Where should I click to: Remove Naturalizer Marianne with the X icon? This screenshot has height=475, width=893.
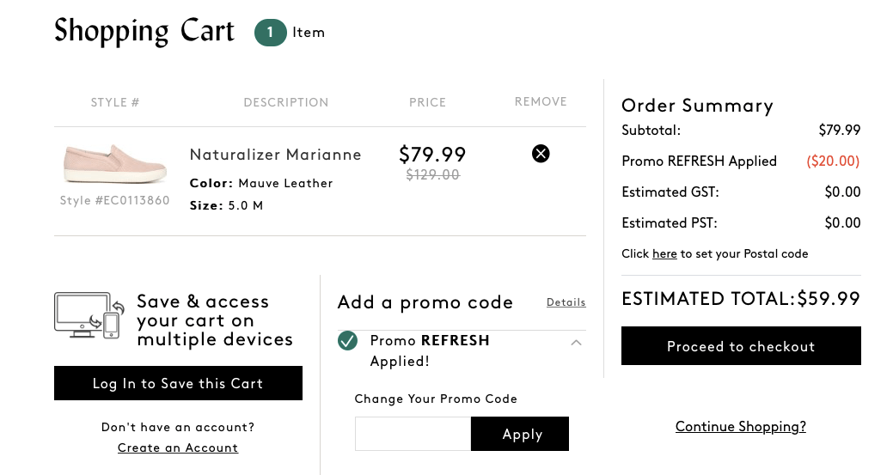point(541,154)
